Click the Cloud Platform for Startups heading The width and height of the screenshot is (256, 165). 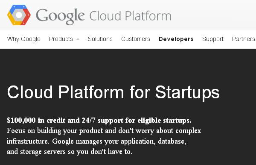113,93
